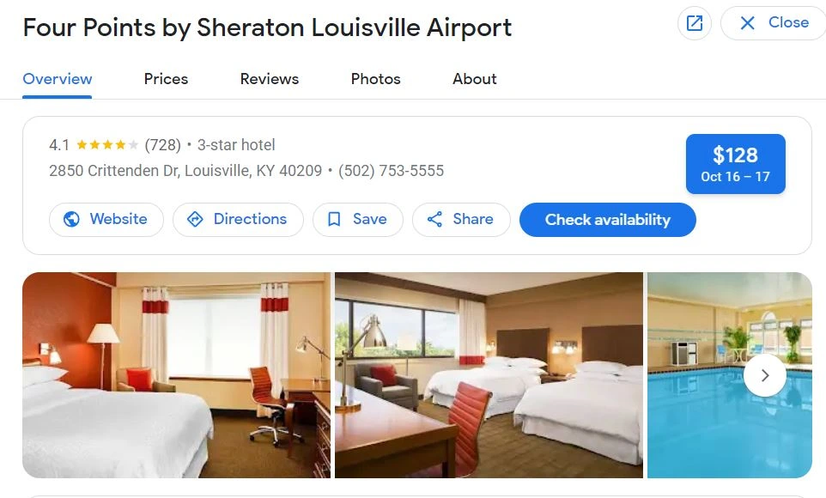View the indoor pool photo
The height and width of the screenshot is (498, 826).
[x=730, y=375]
